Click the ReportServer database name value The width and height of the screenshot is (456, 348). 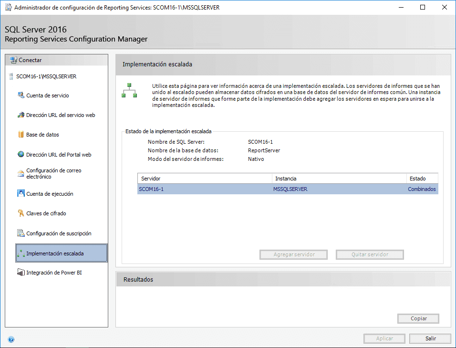(x=264, y=150)
